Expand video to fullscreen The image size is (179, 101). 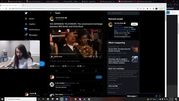tap(100, 57)
